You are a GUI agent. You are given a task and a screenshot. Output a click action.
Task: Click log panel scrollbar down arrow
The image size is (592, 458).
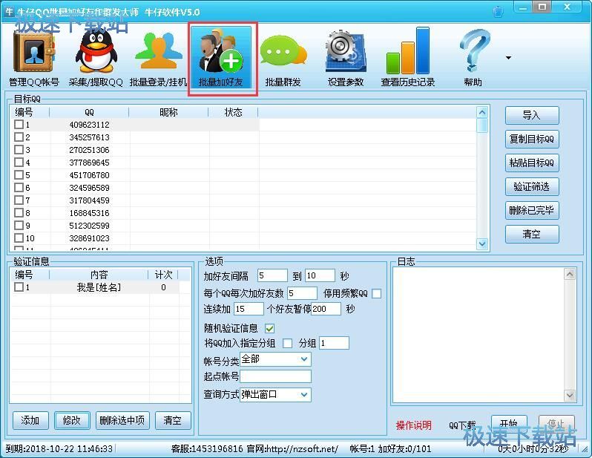[x=570, y=395]
